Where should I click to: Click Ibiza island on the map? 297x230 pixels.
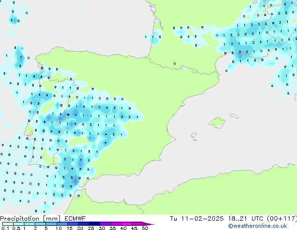click(x=194, y=135)
